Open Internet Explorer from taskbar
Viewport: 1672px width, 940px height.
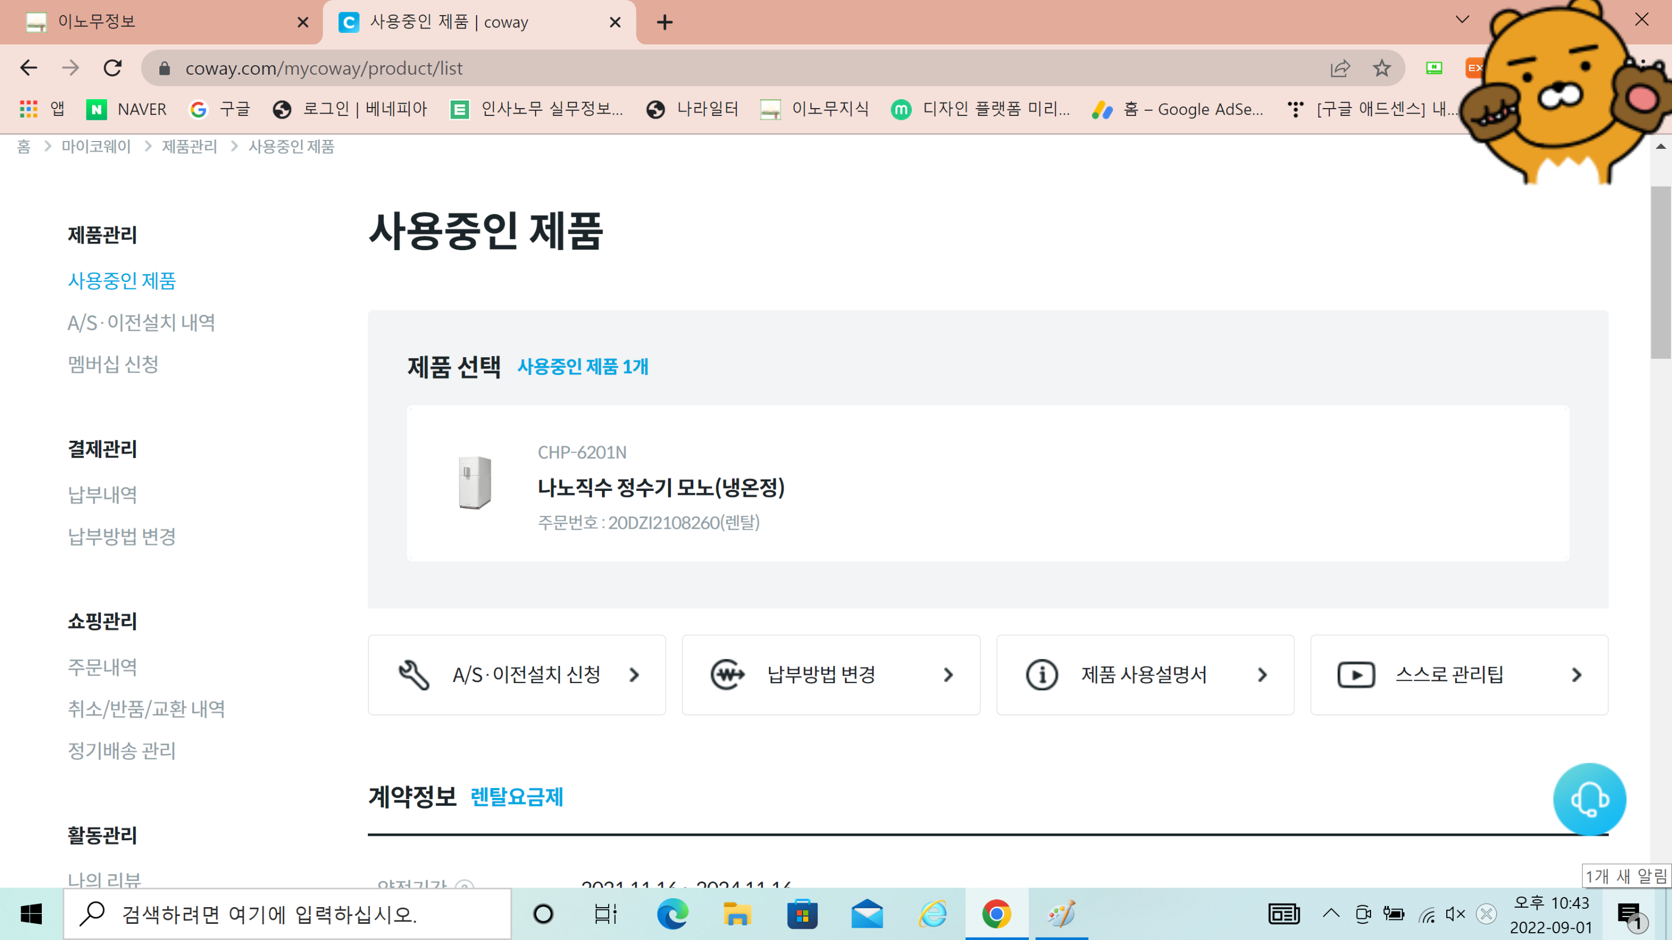pos(933,915)
